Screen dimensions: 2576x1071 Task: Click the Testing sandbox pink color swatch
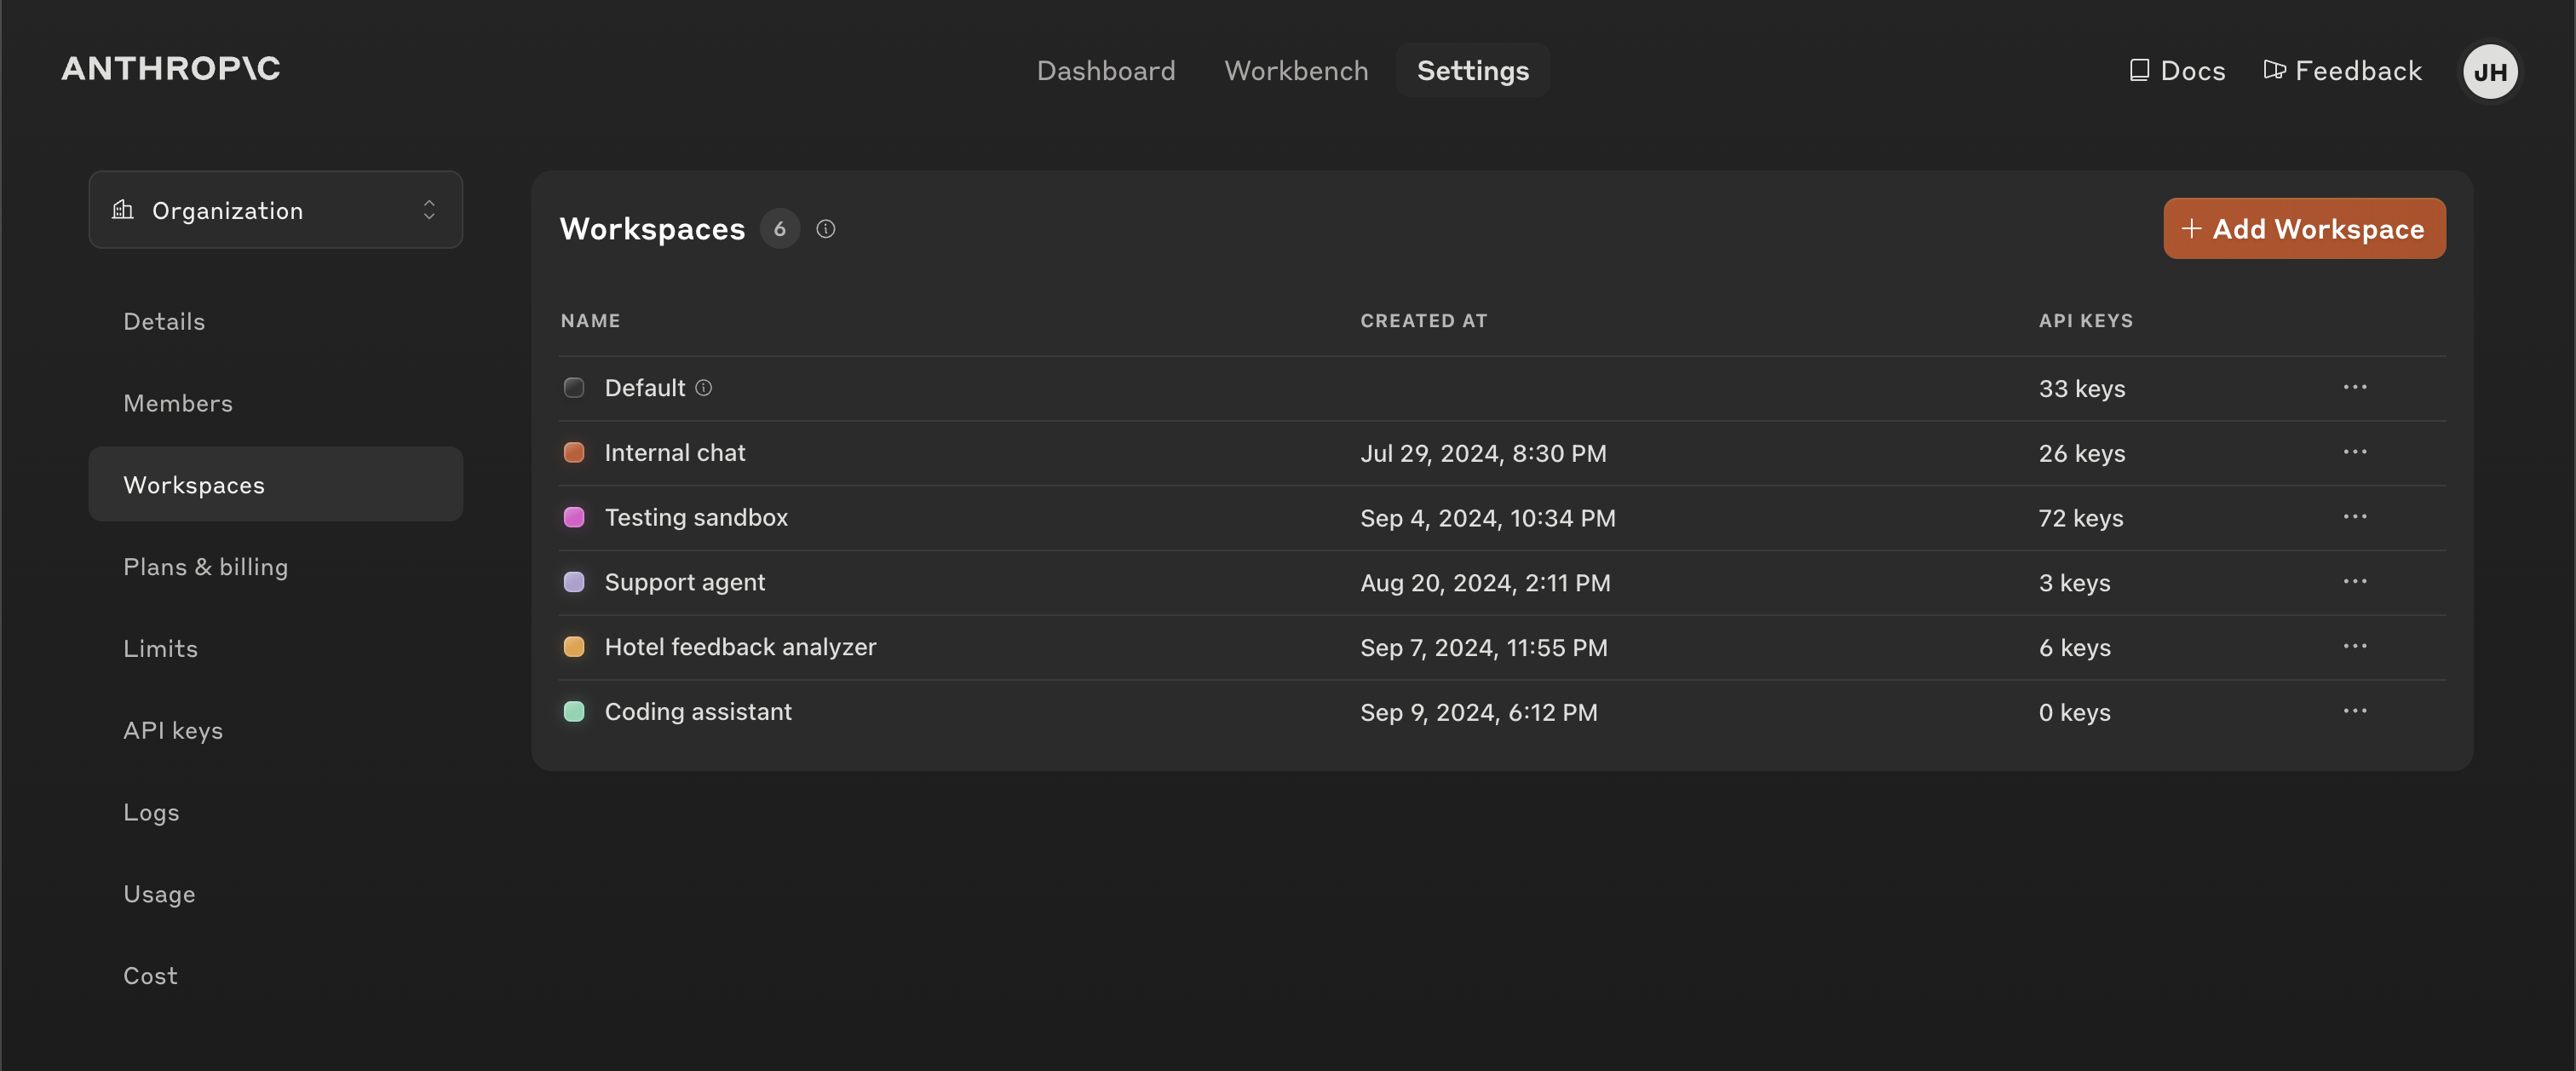(x=574, y=517)
